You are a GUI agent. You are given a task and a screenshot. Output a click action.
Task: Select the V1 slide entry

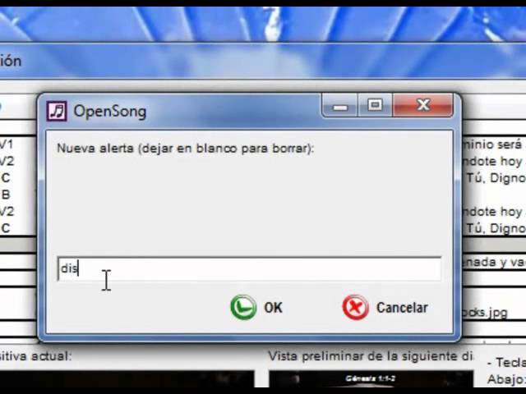6,144
